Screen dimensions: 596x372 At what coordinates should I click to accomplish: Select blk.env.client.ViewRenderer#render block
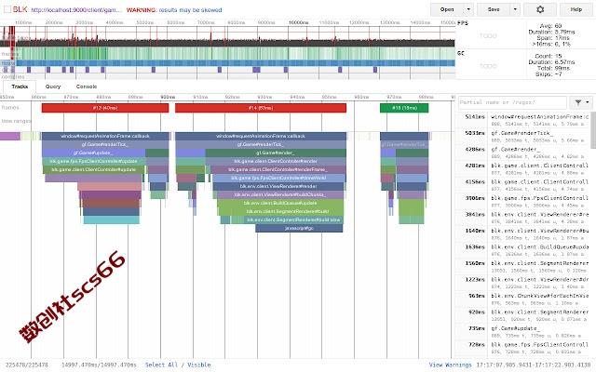tap(278, 186)
